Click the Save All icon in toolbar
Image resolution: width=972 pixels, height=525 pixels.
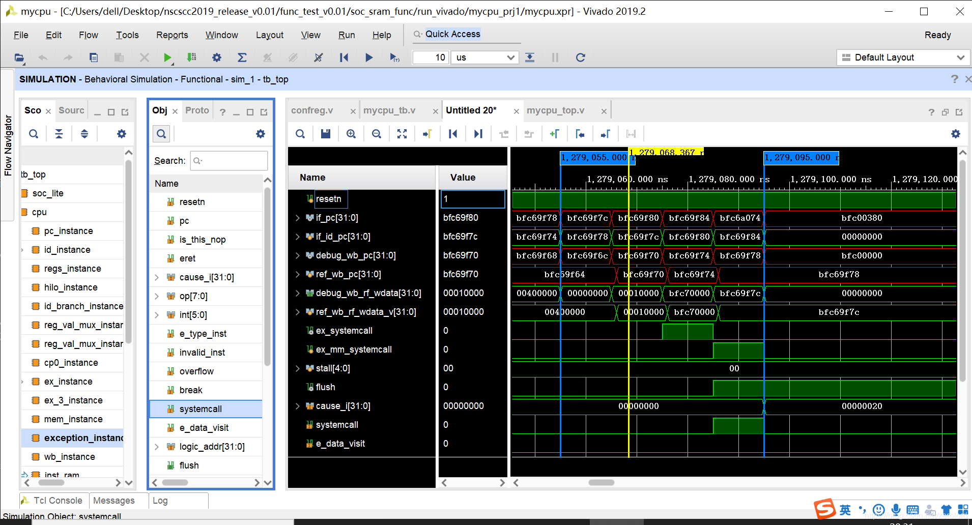[x=94, y=57]
